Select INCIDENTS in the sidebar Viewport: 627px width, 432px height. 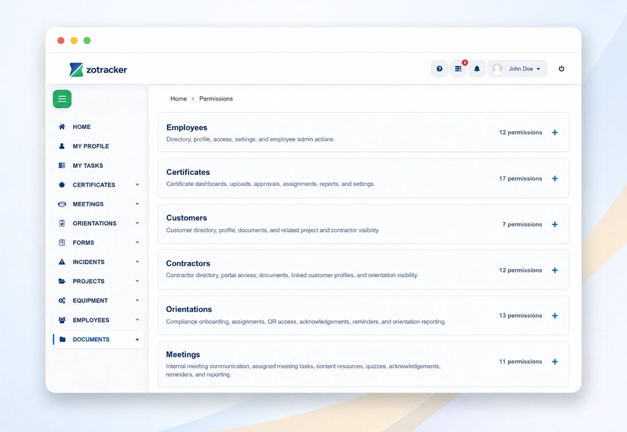88,262
